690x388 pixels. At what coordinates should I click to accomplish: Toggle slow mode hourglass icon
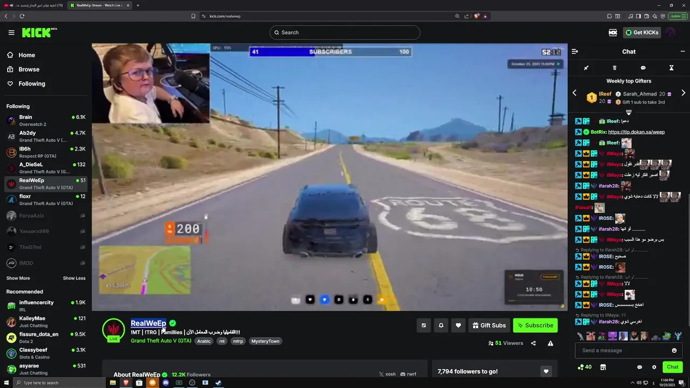point(671,68)
